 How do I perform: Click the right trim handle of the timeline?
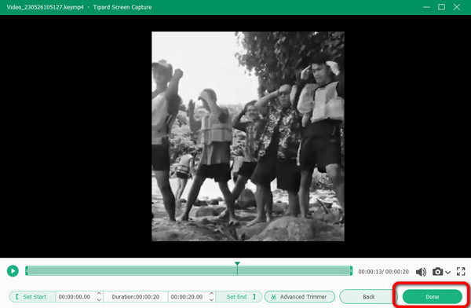click(351, 271)
